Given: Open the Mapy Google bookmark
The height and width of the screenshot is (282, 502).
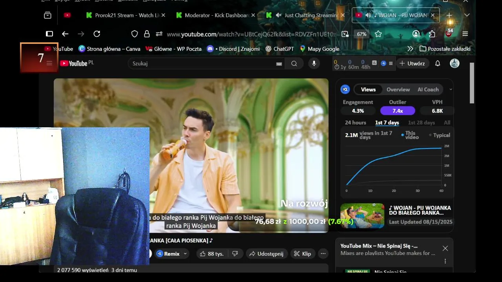Looking at the screenshot, I should (320, 49).
